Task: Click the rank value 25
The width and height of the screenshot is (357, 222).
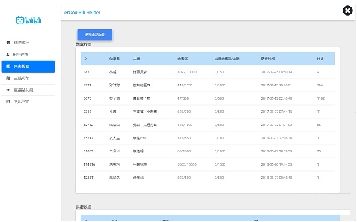Action: point(319,151)
